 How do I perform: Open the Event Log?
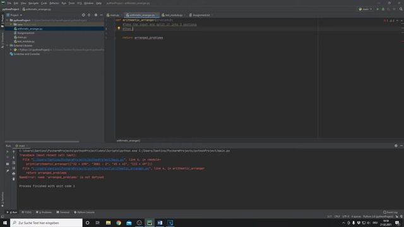[391, 212]
